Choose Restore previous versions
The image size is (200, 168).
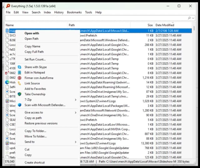[x=41, y=123]
